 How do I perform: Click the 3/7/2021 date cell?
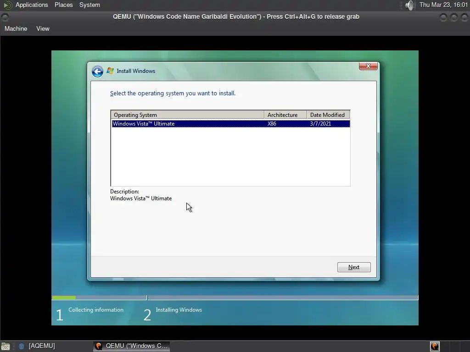(x=320, y=124)
